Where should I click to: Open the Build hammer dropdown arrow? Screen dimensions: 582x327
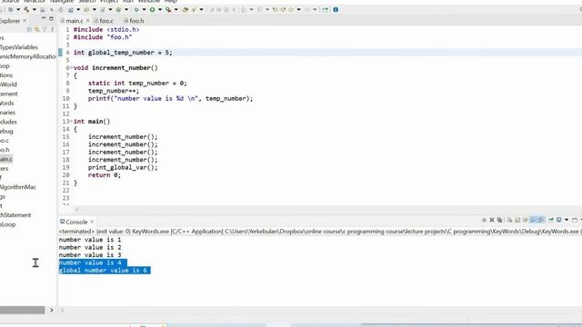[x=35, y=10]
